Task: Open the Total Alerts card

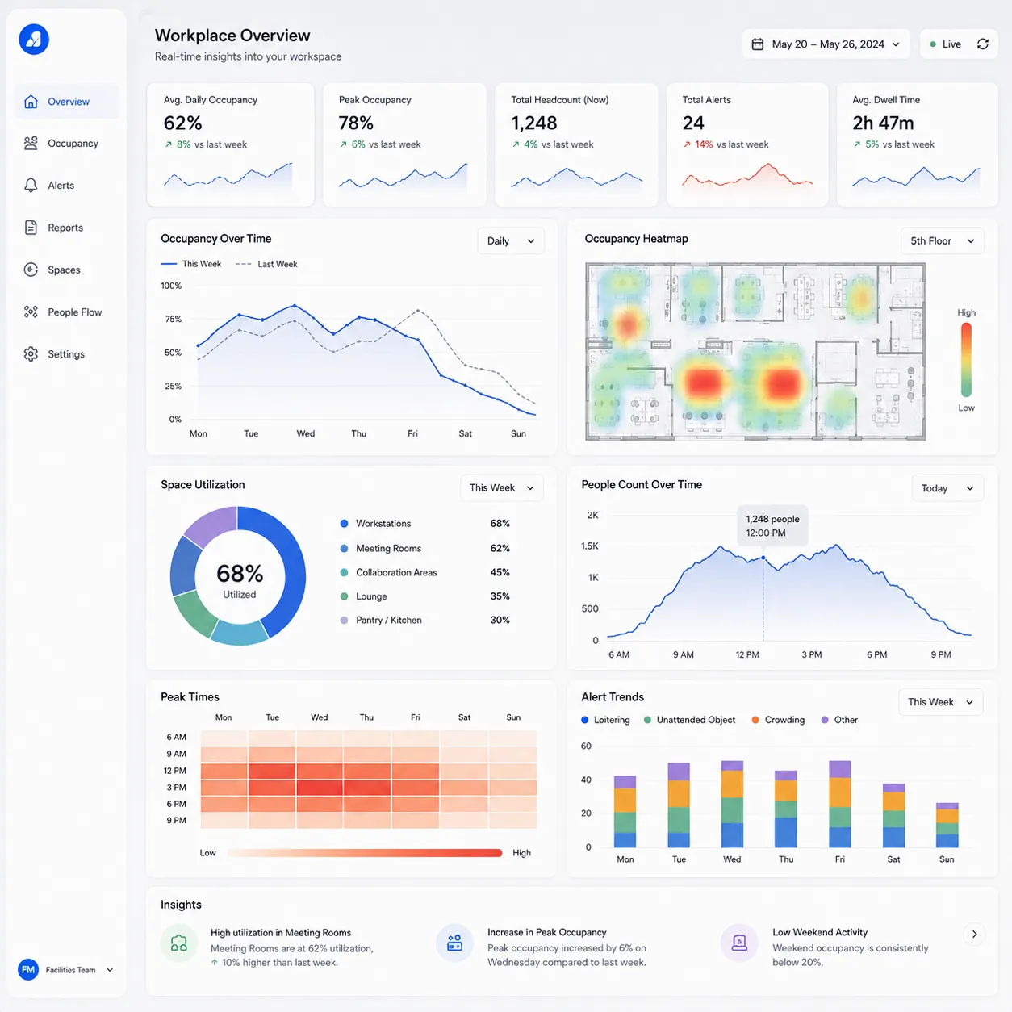Action: click(747, 144)
